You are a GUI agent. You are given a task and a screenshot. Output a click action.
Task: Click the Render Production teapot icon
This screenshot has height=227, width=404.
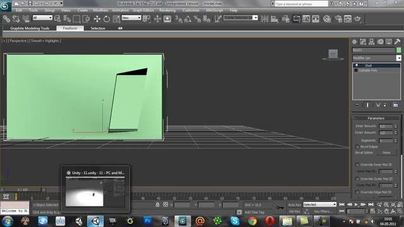[x=358, y=19]
